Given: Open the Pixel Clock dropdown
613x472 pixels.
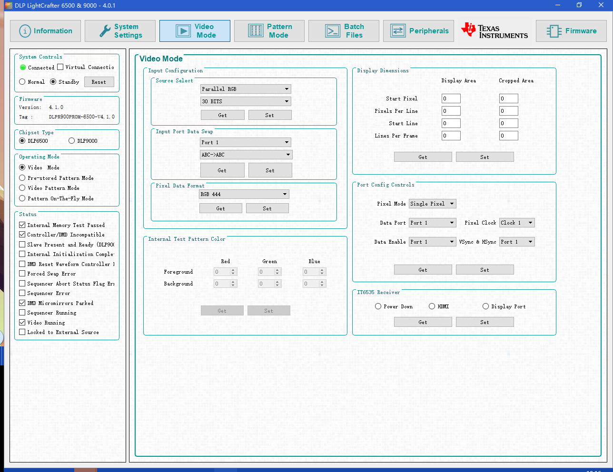Looking at the screenshot, I should click(517, 223).
